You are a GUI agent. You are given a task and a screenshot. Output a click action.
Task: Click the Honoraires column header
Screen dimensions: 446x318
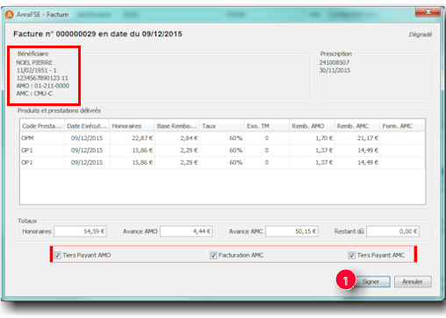point(132,126)
